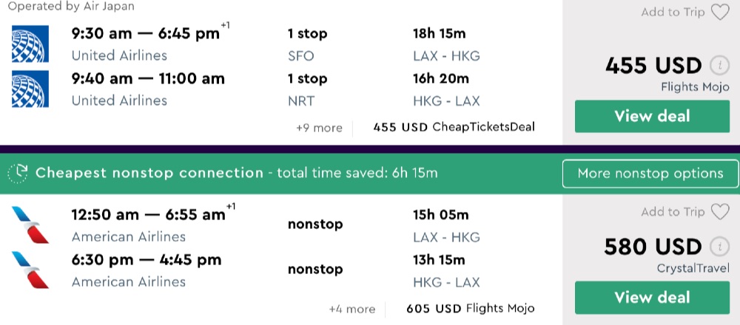Click American Airlines logo on 6:30 pm flight
The width and height of the screenshot is (740, 325).
[30, 270]
